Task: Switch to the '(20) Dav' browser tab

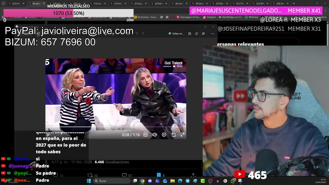Action: point(281,4)
